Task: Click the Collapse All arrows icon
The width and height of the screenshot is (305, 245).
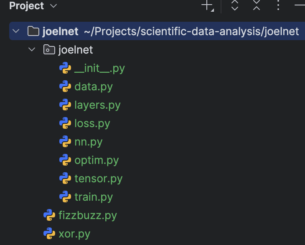Action: [257, 5]
